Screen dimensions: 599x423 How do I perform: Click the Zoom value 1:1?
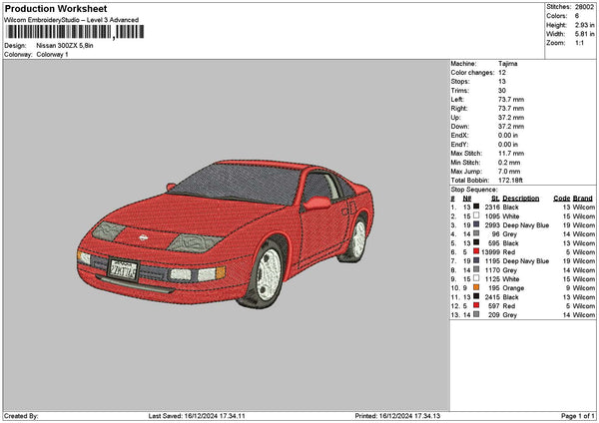pyautogui.click(x=579, y=43)
